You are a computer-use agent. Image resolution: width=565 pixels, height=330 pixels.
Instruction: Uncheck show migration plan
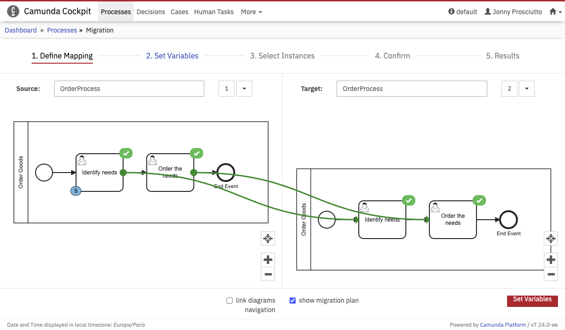click(x=292, y=300)
